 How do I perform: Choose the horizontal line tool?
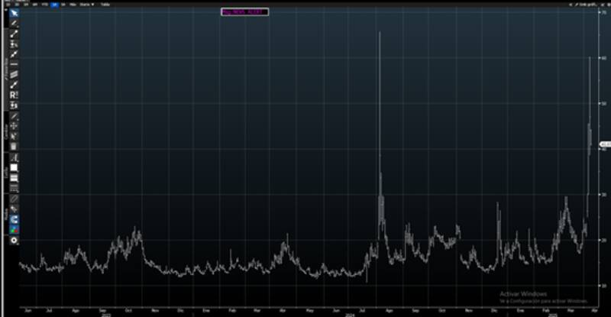click(x=14, y=64)
